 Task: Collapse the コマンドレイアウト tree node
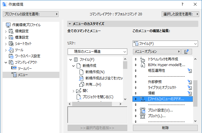click(x=6, y=62)
